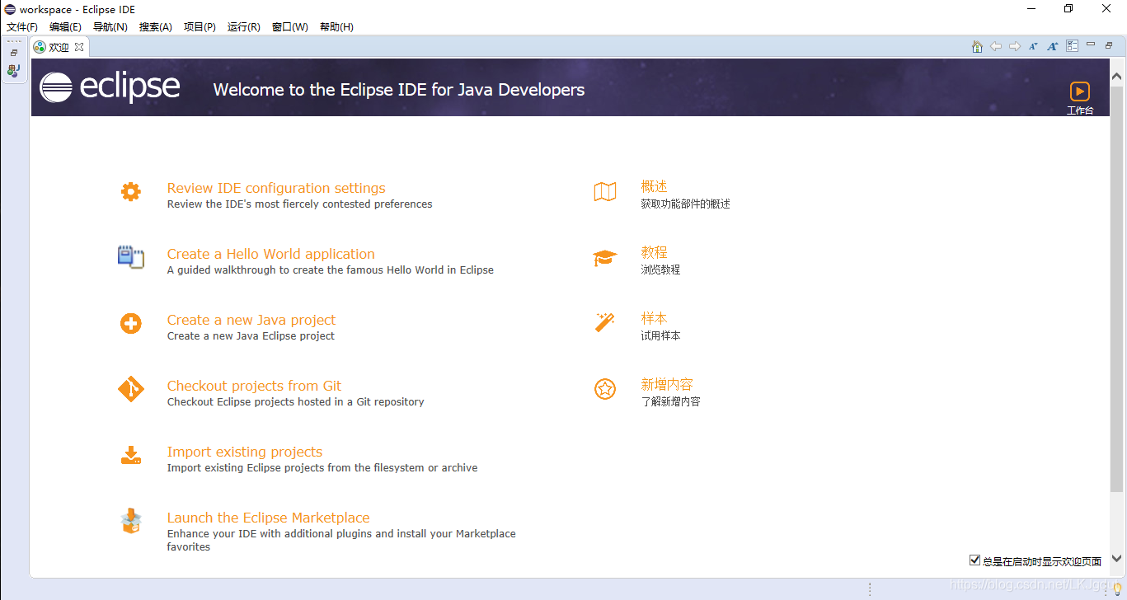Screen dimensions: 1127x600
Task: Open the 项目(P) menu
Action: [x=200, y=27]
